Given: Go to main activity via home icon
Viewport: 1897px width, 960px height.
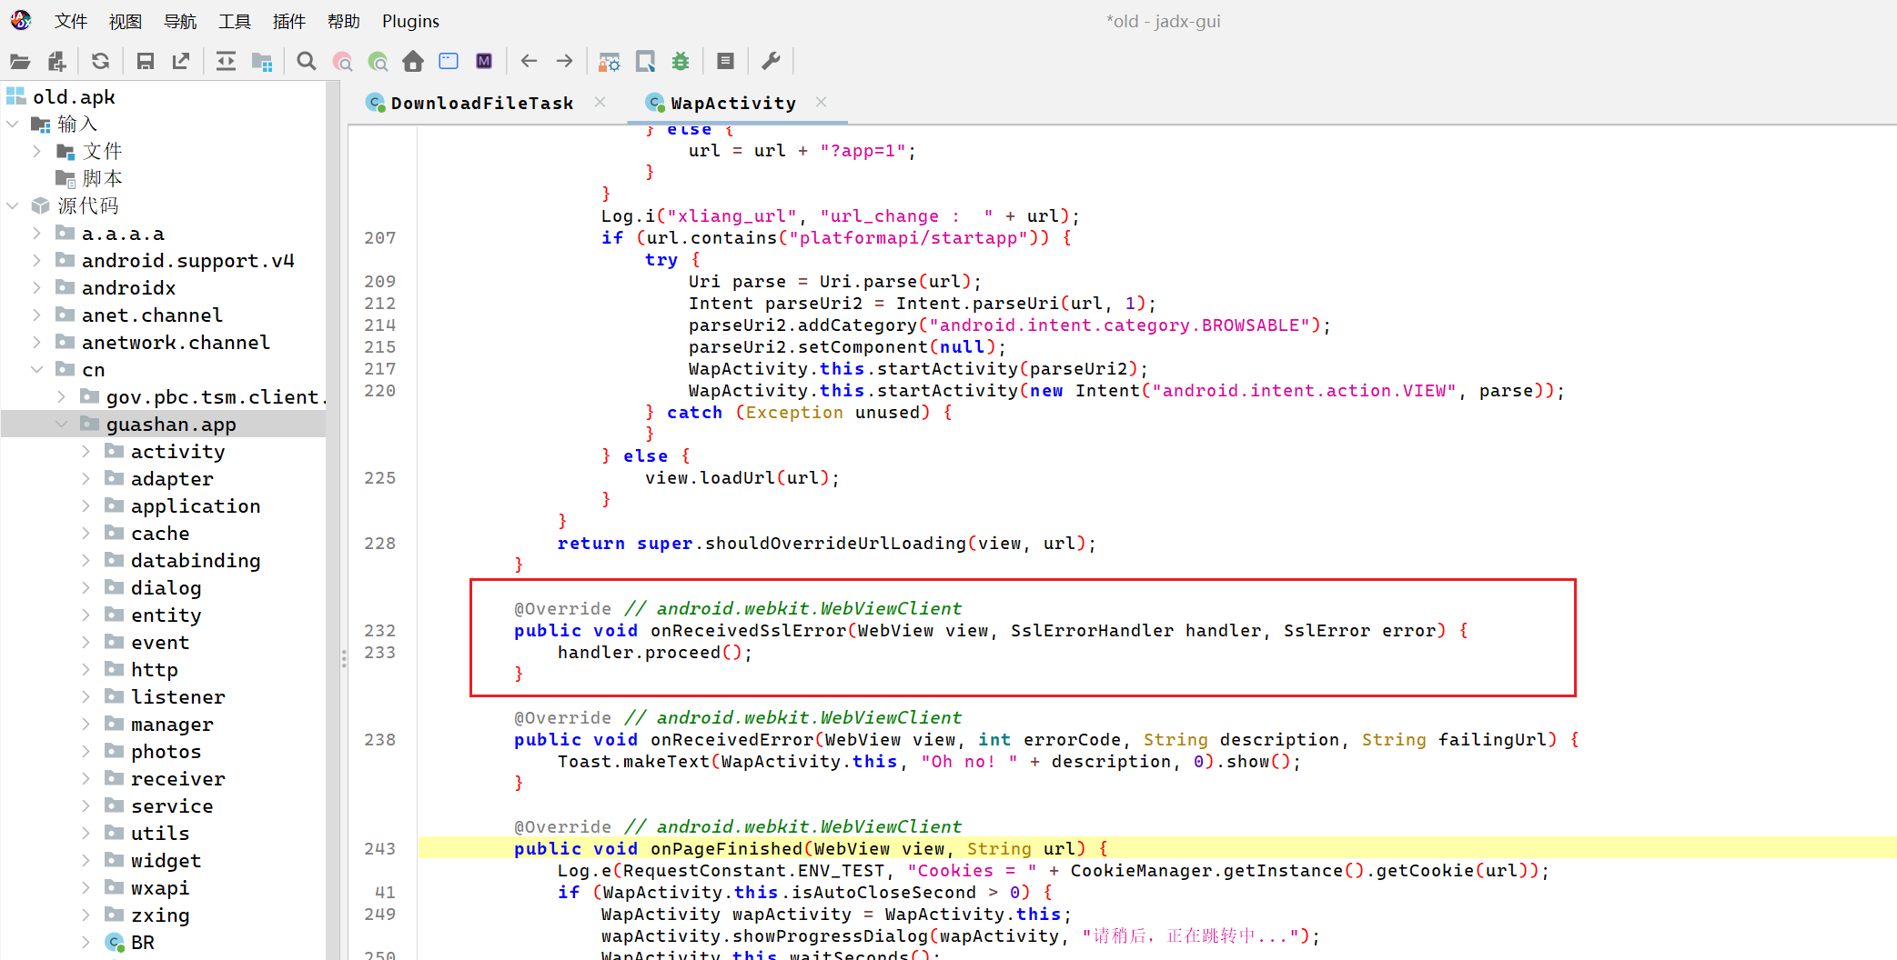Looking at the screenshot, I should point(413,62).
